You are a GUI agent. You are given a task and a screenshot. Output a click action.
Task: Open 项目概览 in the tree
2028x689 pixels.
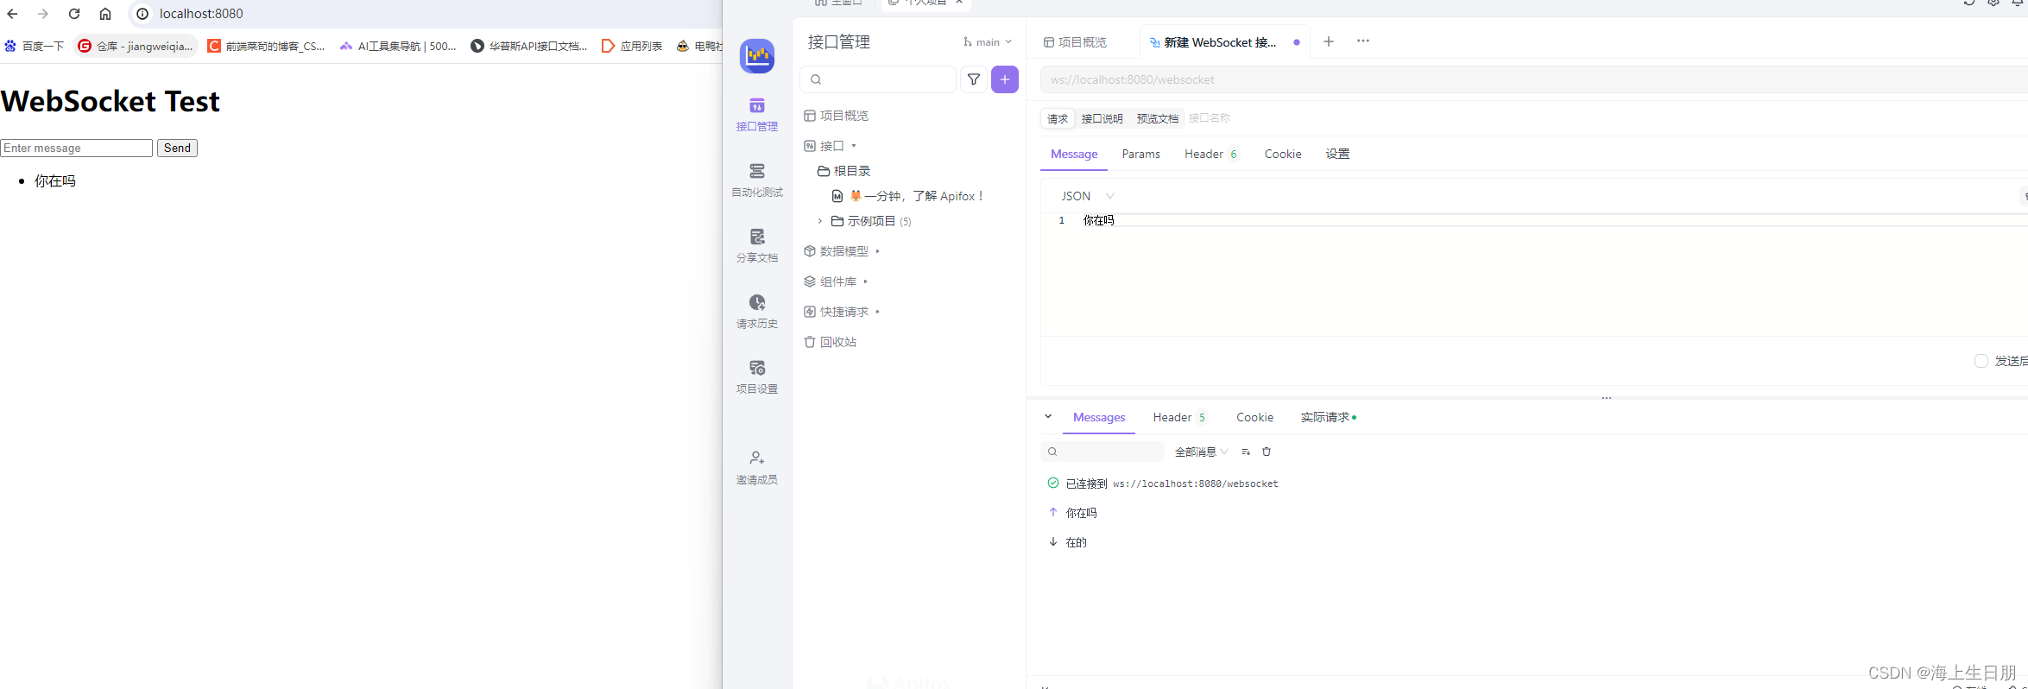coord(837,116)
